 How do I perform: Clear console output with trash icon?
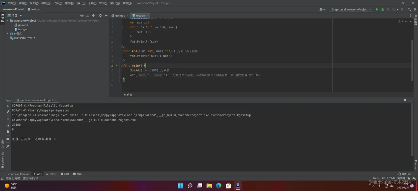pos(8,132)
